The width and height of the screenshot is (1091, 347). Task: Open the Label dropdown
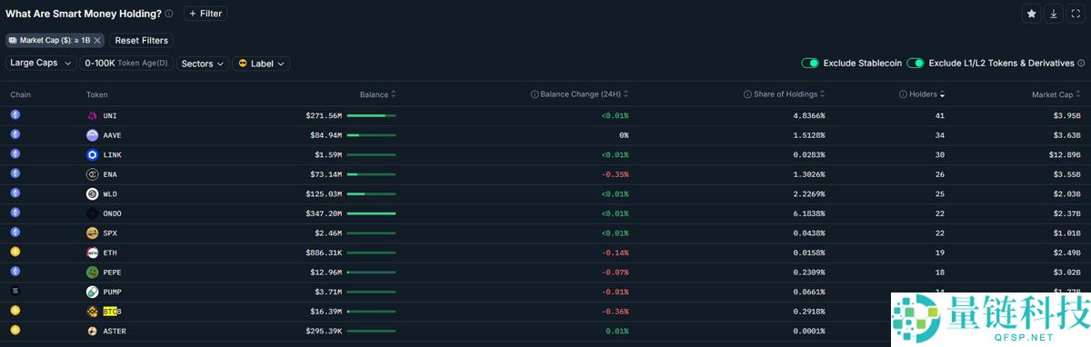pyautogui.click(x=261, y=64)
